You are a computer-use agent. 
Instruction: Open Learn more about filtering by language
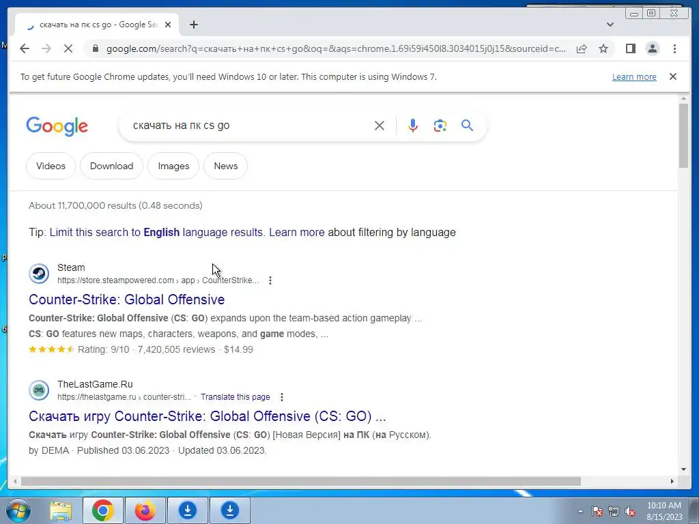point(297,232)
